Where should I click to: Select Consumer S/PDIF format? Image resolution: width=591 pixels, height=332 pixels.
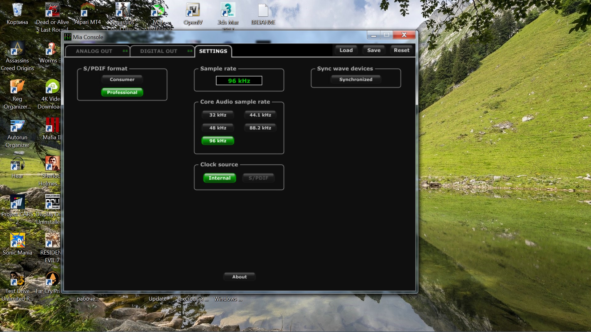122,80
